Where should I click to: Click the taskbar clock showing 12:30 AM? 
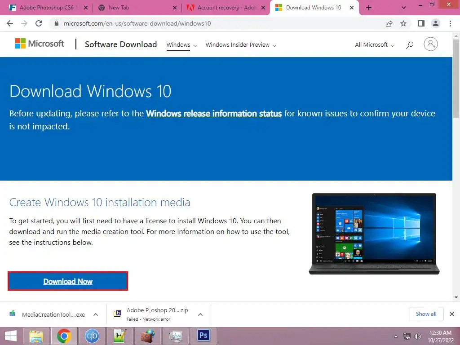pyautogui.click(x=440, y=336)
